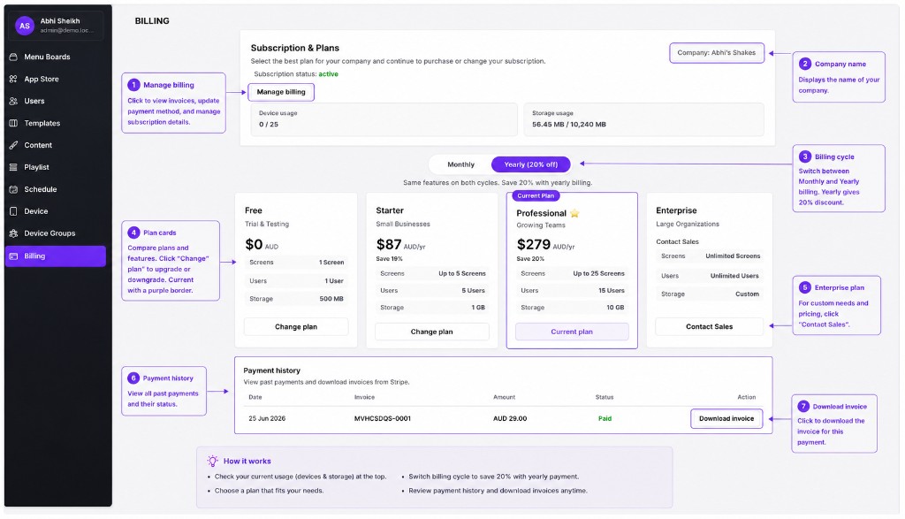Click the Professional plan star icon
Image resolution: width=905 pixels, height=519 pixels.
[574, 213]
